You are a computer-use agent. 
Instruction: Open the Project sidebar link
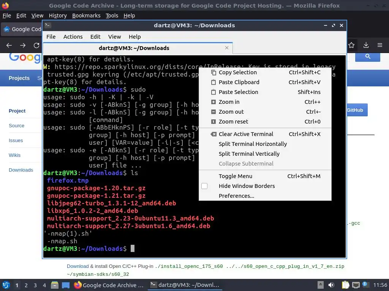point(17,111)
